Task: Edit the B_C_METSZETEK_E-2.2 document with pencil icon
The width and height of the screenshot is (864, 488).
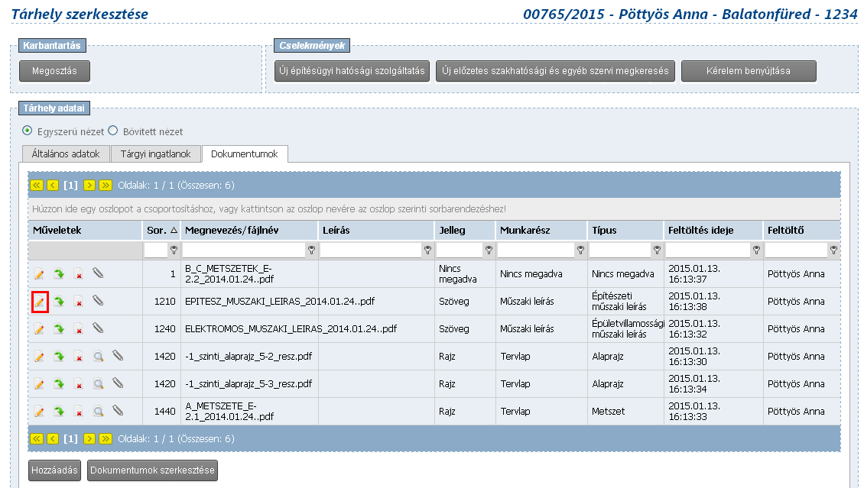Action: click(x=39, y=274)
